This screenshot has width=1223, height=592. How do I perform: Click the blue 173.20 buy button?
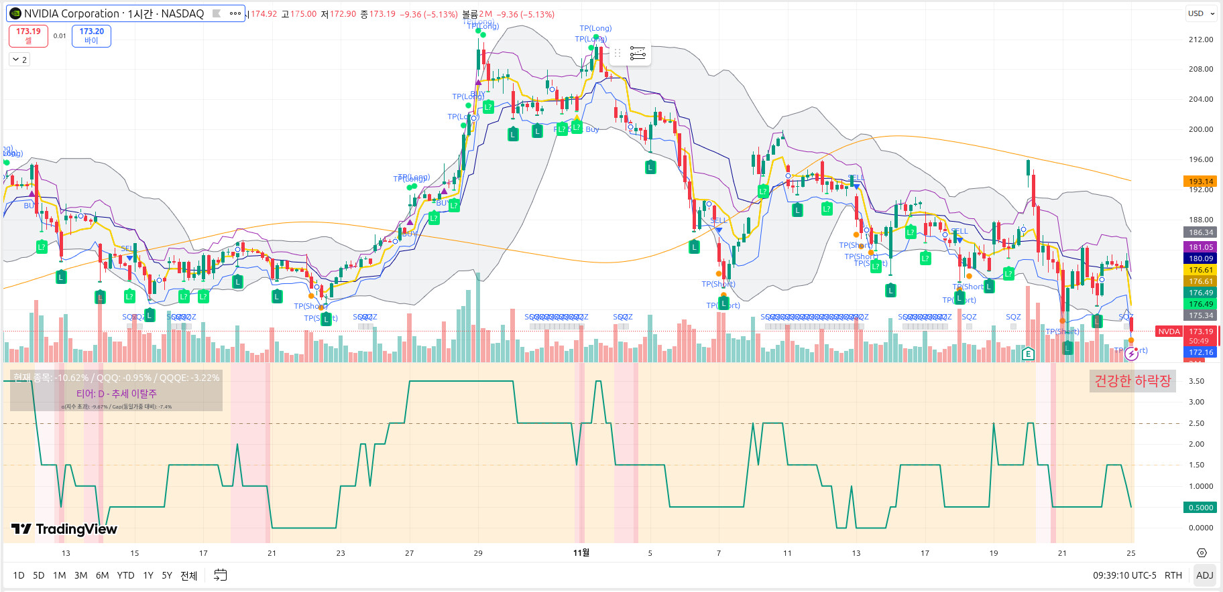coord(91,35)
